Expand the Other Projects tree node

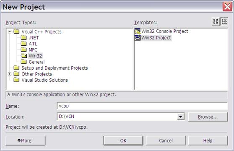tap(10, 74)
